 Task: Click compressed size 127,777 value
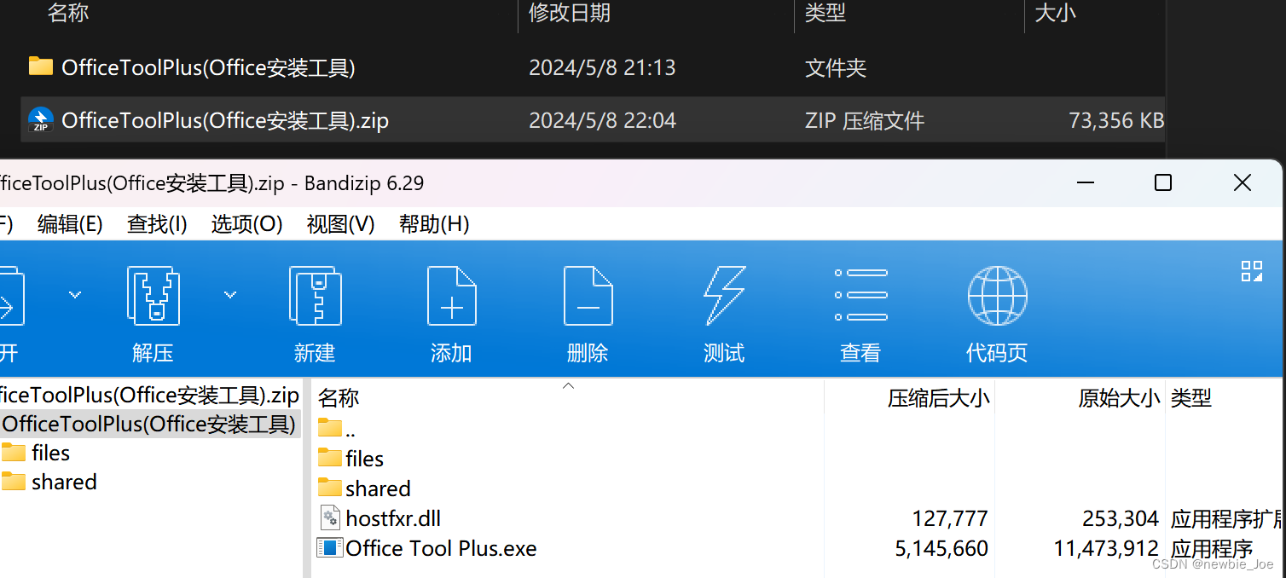(949, 518)
